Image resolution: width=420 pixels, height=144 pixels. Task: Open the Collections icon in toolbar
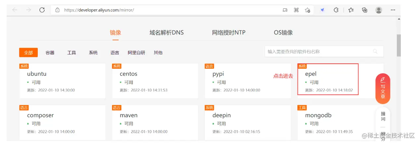point(365,10)
